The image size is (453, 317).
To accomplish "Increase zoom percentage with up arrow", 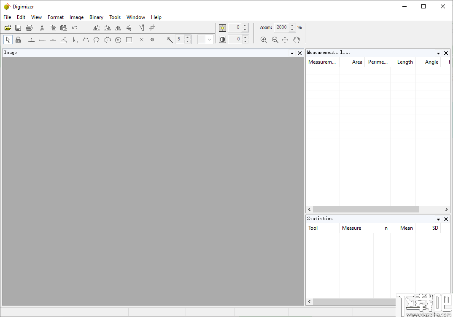I will pyautogui.click(x=292, y=25).
